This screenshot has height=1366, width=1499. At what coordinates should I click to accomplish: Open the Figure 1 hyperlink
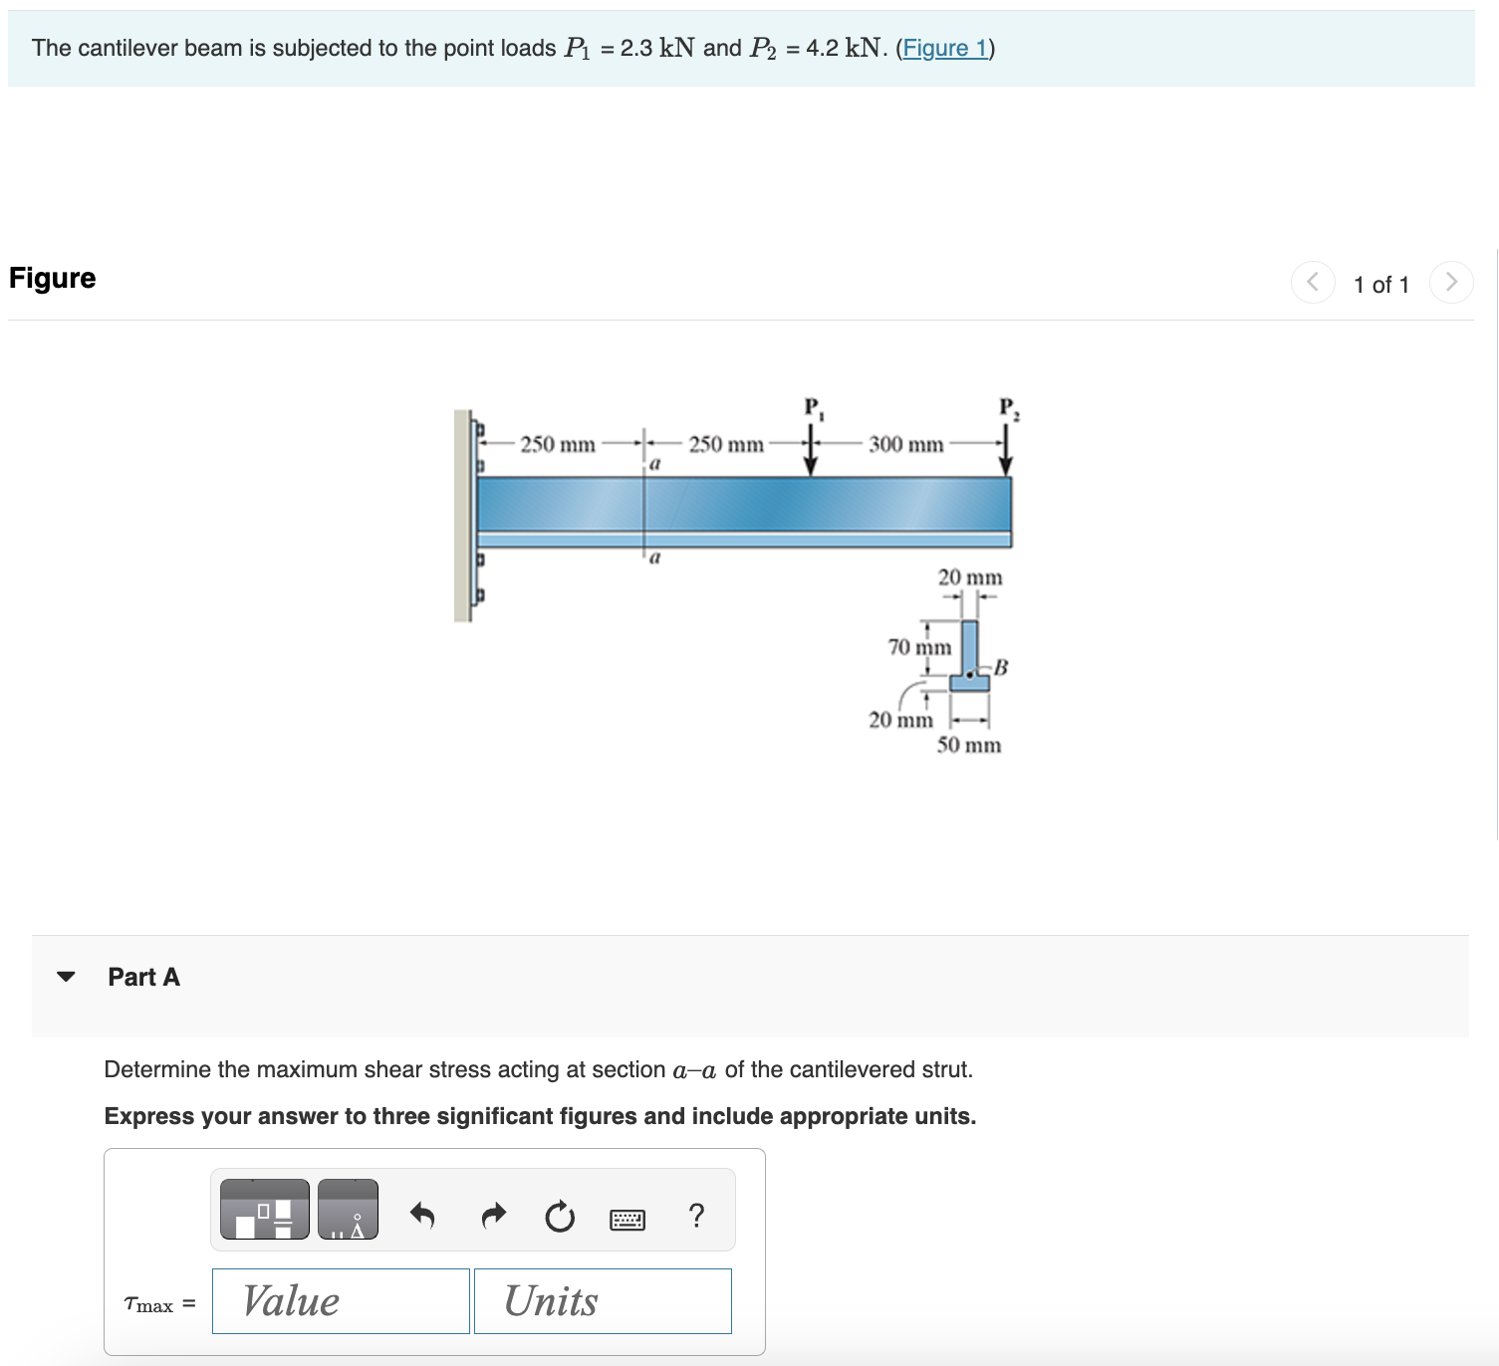click(945, 47)
